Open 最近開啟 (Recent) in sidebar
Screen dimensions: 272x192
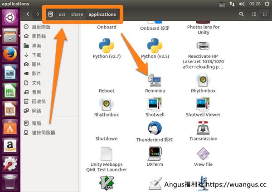click(x=49, y=27)
